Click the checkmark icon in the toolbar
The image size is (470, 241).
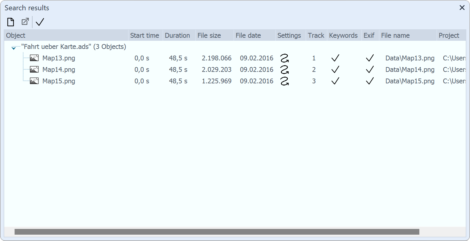click(40, 22)
